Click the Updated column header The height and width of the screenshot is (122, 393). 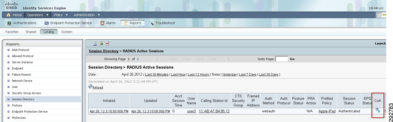point(151,101)
